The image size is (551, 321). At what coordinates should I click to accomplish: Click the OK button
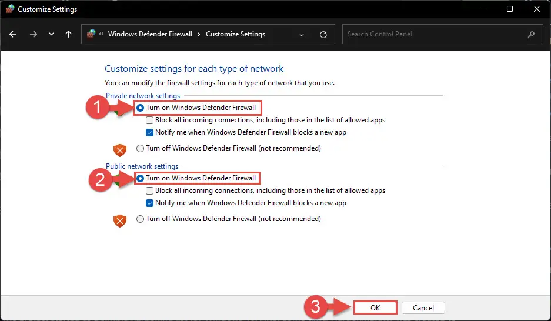coord(375,307)
